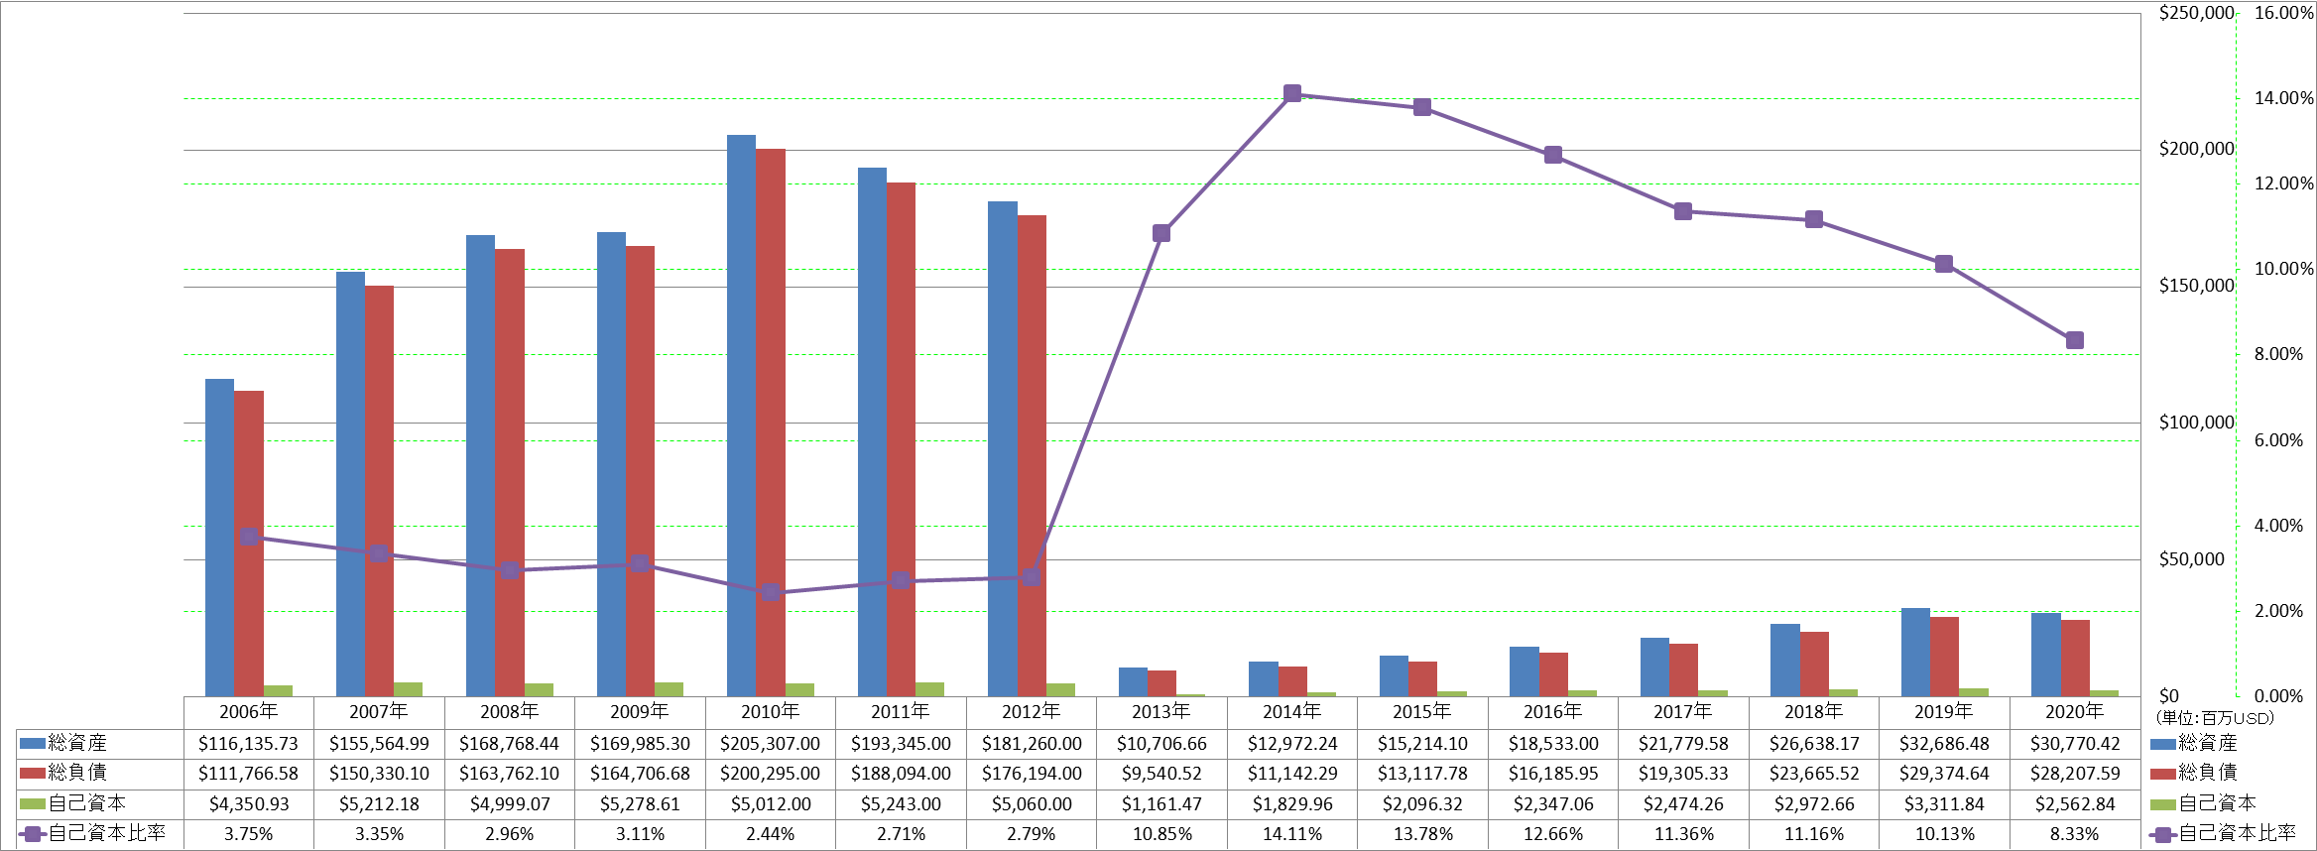Image resolution: width=2317 pixels, height=851 pixels.
Task: Select the 2020年 line data point
Action: (2074, 340)
